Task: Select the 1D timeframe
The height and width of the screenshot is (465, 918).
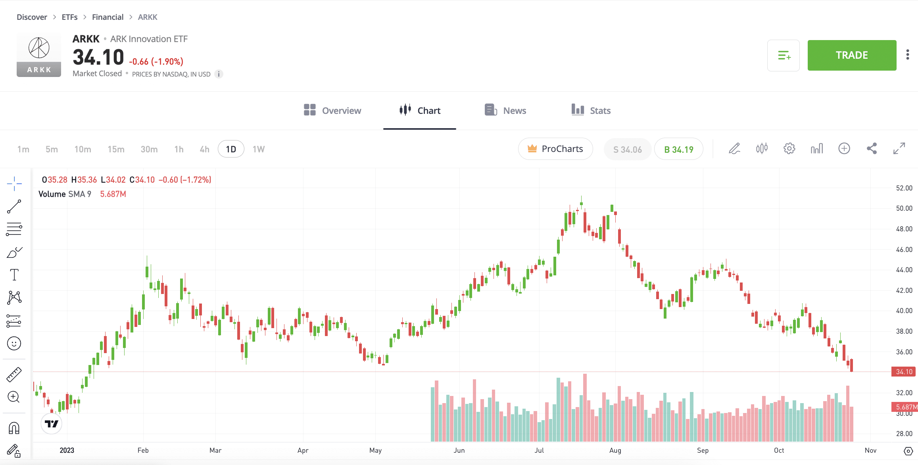Action: click(x=231, y=149)
